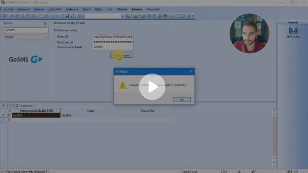Click the print icon in the toolbar

[x=17, y=16]
